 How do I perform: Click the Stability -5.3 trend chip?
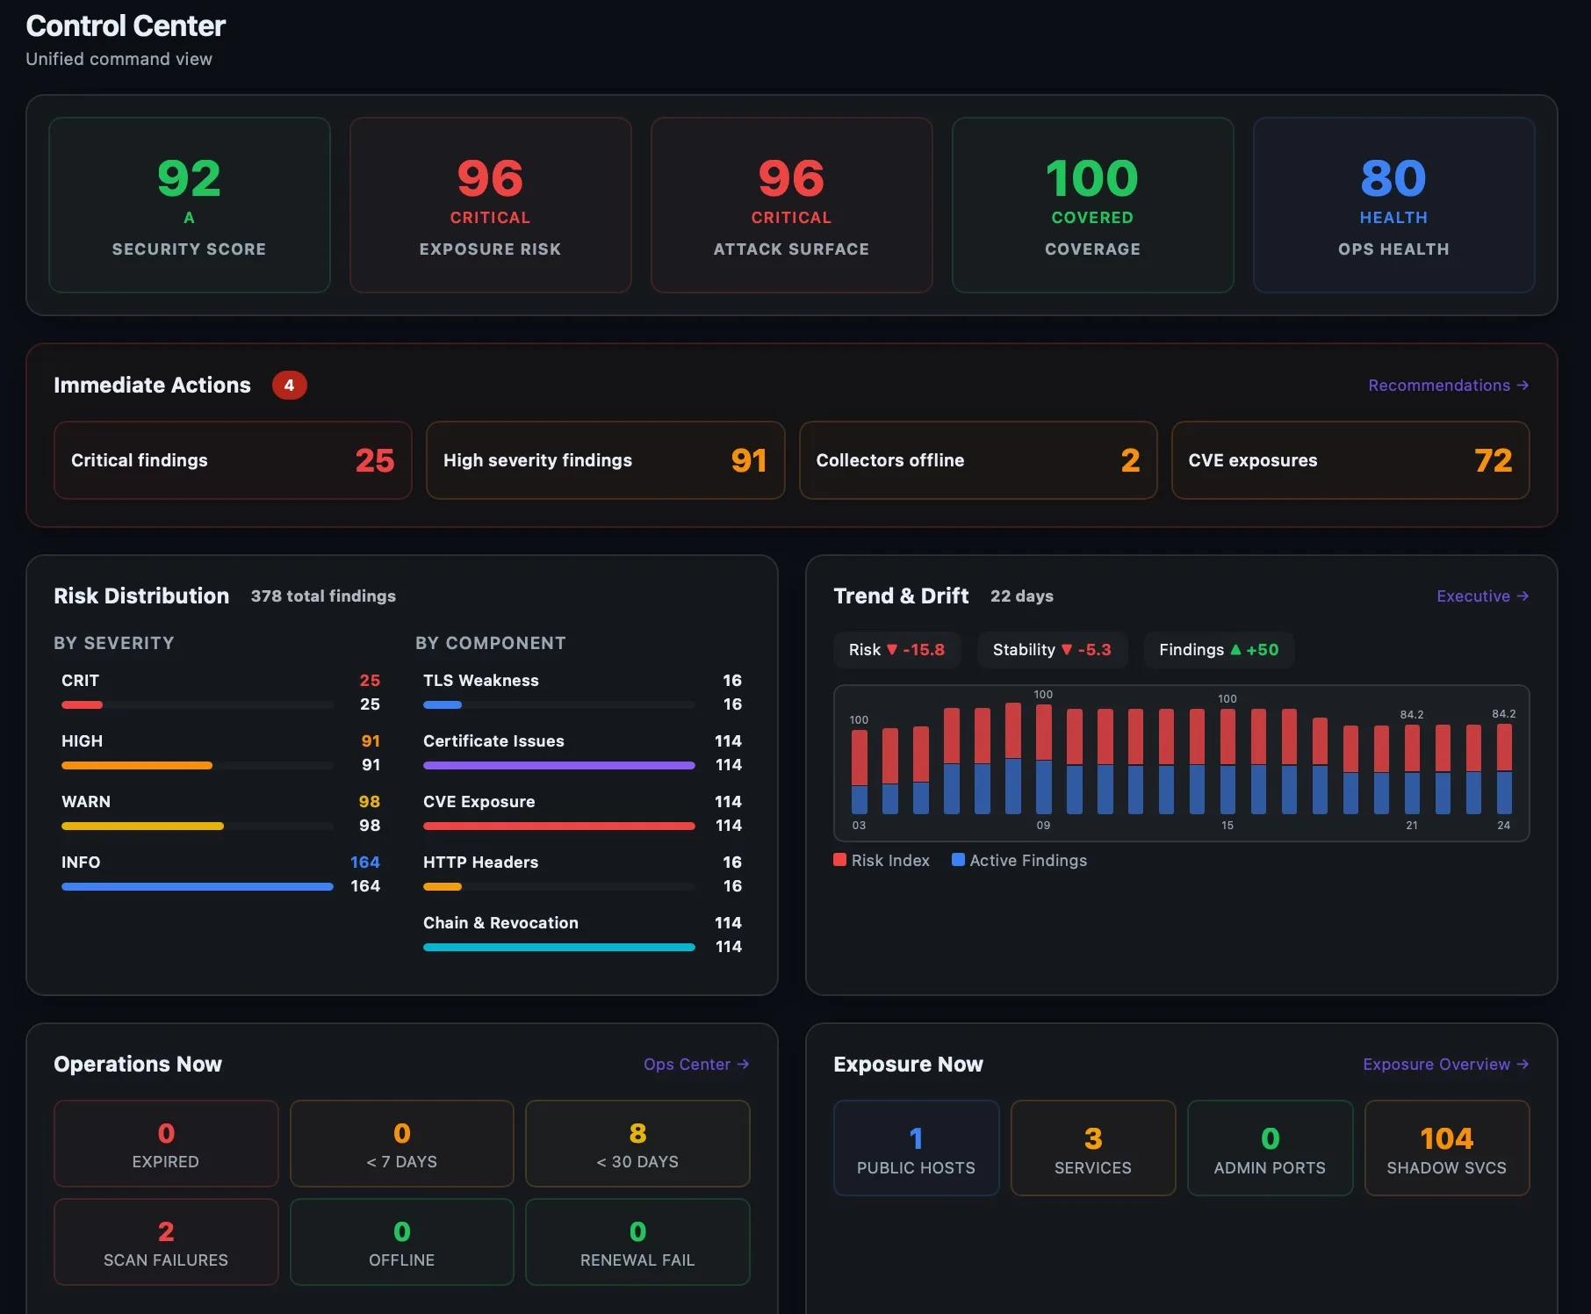pyautogui.click(x=1052, y=650)
